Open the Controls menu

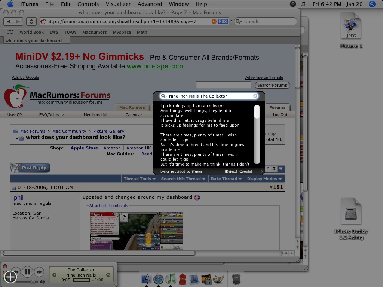click(88, 4)
